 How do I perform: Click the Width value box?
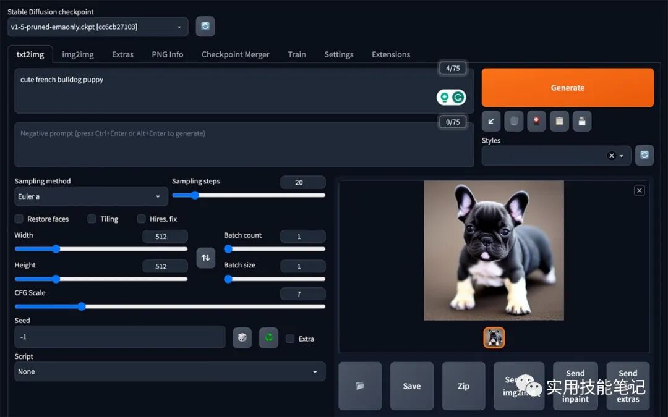tap(165, 236)
